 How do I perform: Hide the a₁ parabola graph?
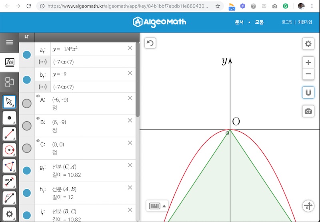point(27,55)
